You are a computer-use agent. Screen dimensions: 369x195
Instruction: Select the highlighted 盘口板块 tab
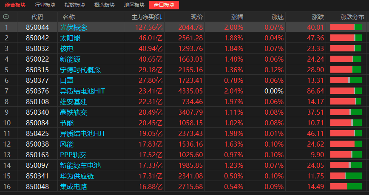[164, 5]
